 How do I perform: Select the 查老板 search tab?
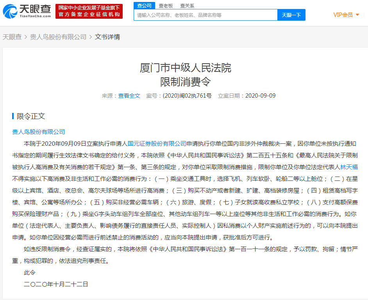point(166,5)
